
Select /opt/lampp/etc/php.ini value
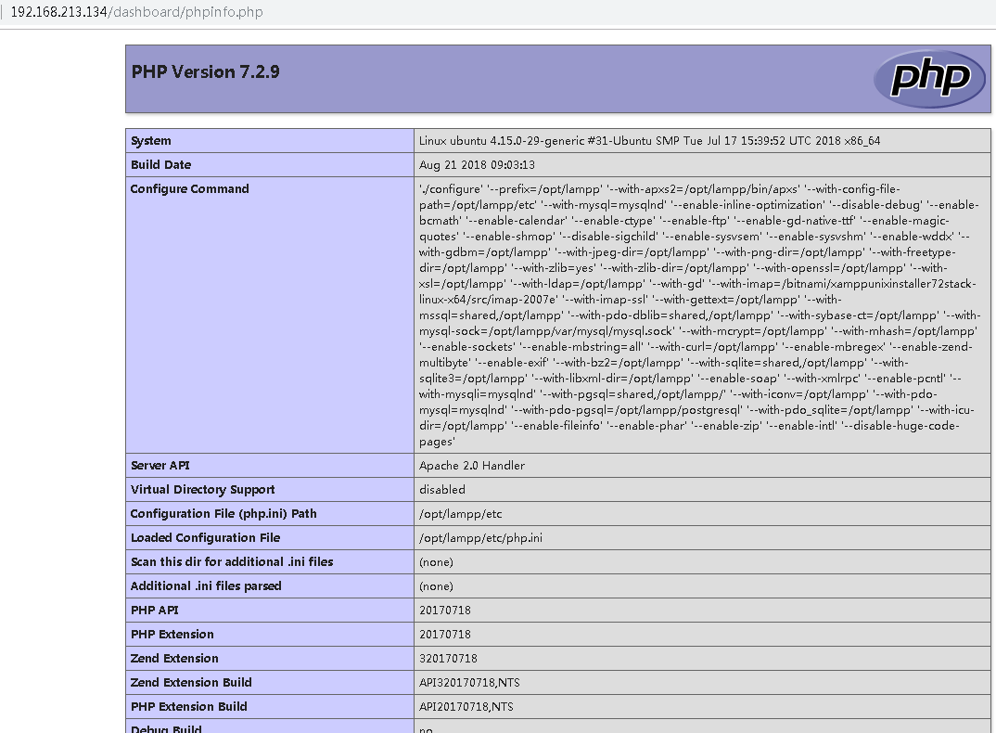point(480,538)
